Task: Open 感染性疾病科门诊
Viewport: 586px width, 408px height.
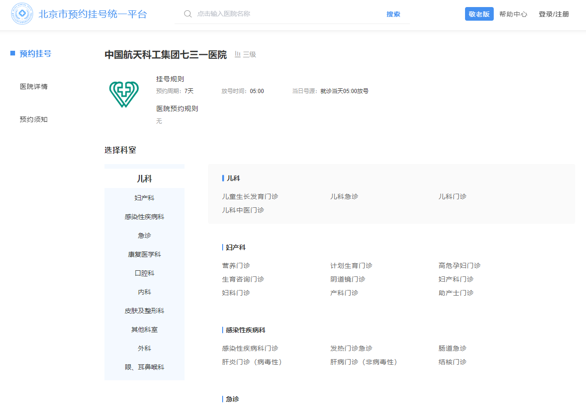Action: pos(250,348)
